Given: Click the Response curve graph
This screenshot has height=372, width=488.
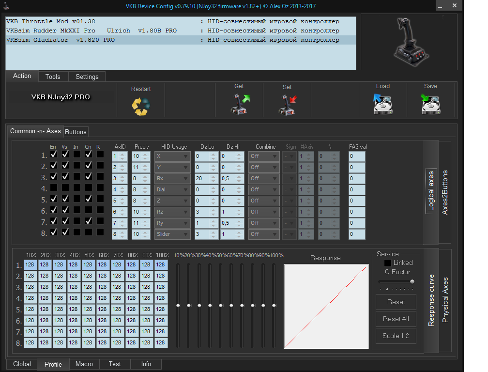Looking at the screenshot, I should [326, 306].
